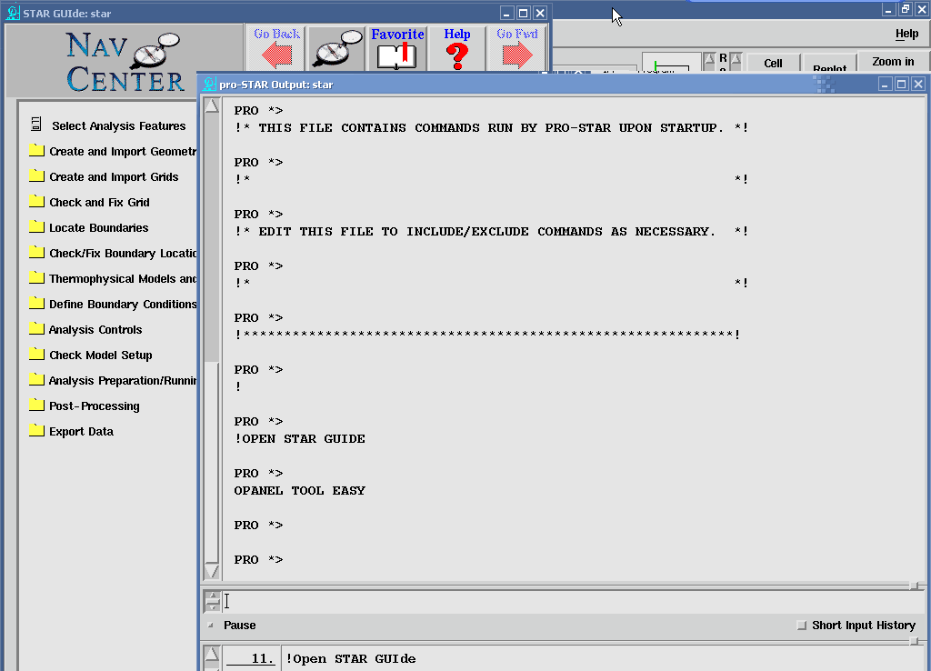Image resolution: width=931 pixels, height=671 pixels.
Task: Toggle the Pause indicator button
Action: tap(210, 626)
